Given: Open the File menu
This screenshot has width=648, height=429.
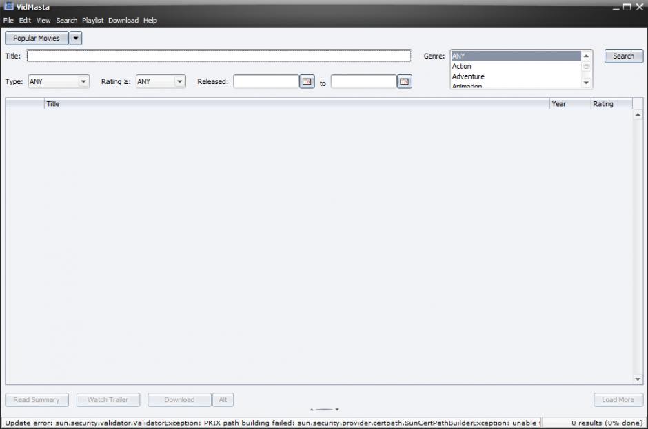Looking at the screenshot, I should (x=8, y=20).
